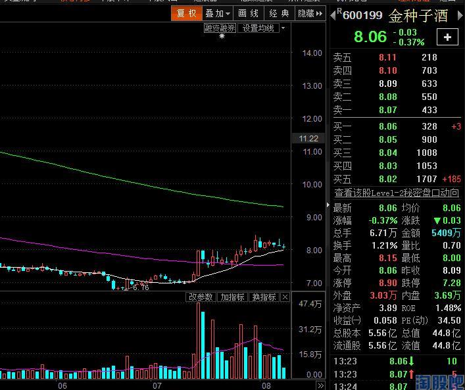Screen dimensions: 465x390
Task: Click 换指标 to switch indicator
Action: click(x=264, y=297)
